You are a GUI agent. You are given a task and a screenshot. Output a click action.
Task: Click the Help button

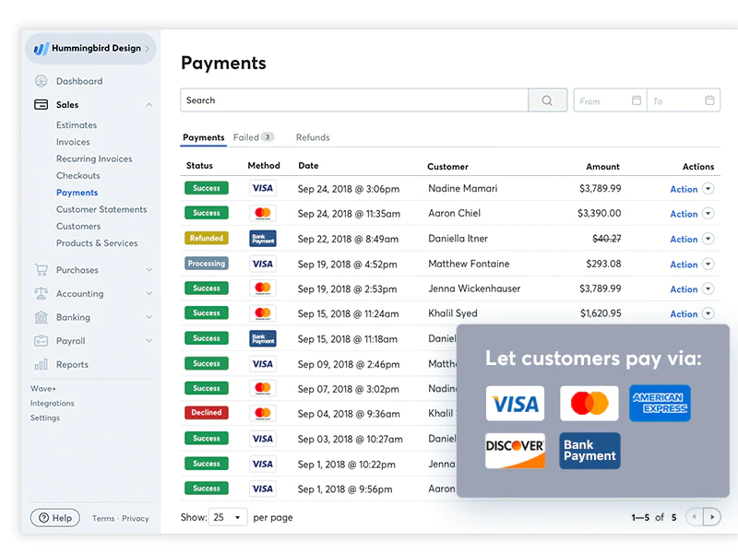[x=55, y=518]
